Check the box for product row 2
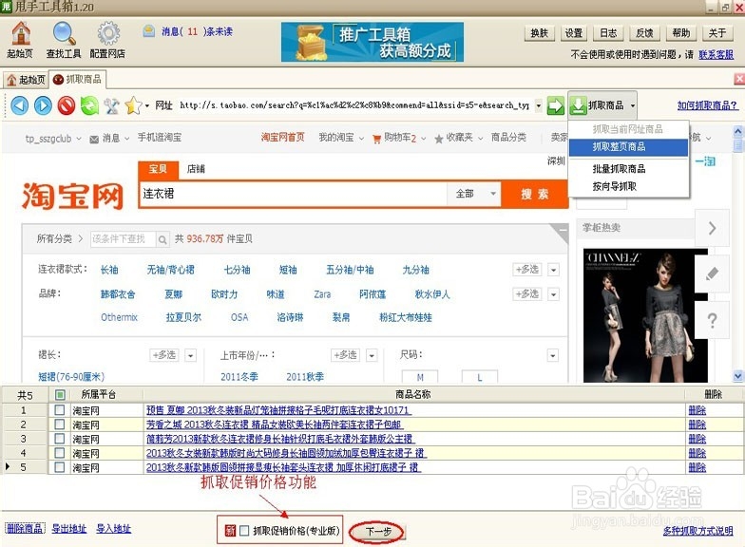Viewport: 745px width, 547px height. pos(59,424)
